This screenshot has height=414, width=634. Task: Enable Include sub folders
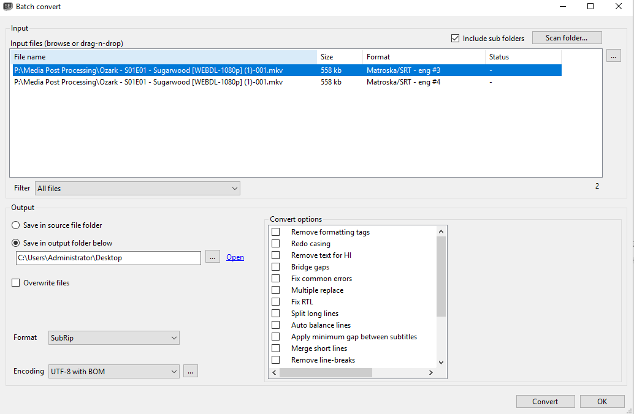[455, 38]
